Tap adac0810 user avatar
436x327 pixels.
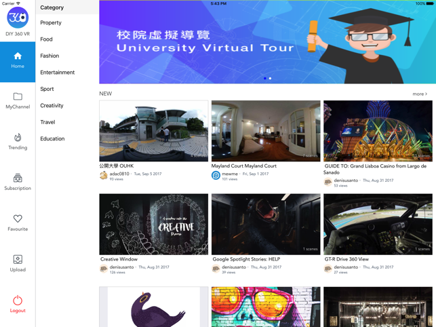coord(104,175)
